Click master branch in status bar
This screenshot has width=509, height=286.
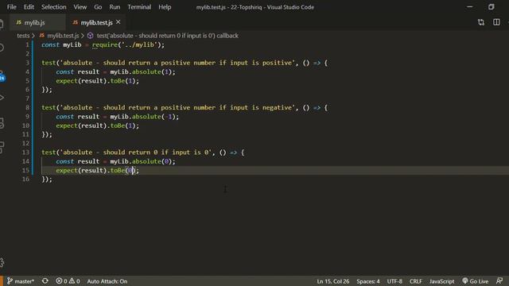click(21, 281)
